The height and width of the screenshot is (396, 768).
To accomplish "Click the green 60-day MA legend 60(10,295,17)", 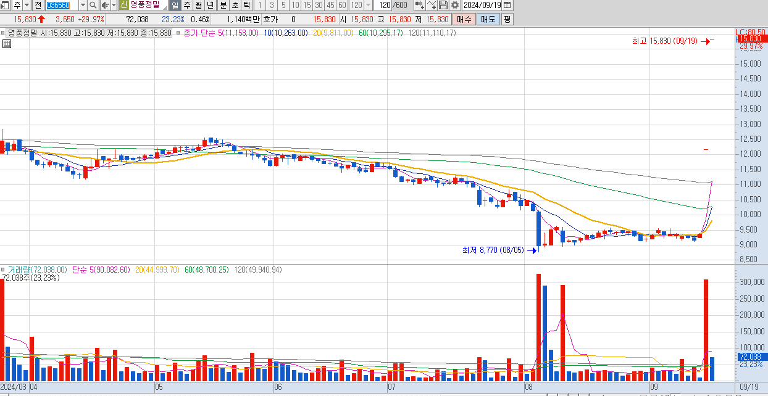I will coord(380,33).
